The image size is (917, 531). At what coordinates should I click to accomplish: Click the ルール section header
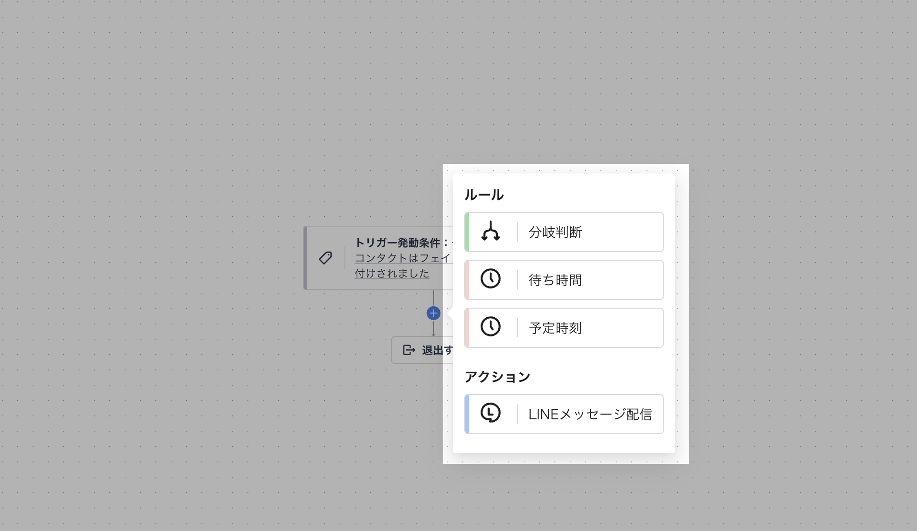point(484,195)
